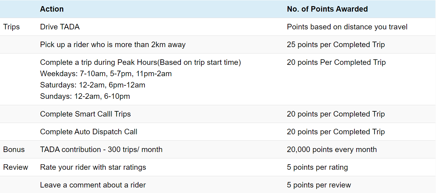The height and width of the screenshot is (193, 436).
Task: Select the Weekdays peak hours line
Action: point(106,74)
